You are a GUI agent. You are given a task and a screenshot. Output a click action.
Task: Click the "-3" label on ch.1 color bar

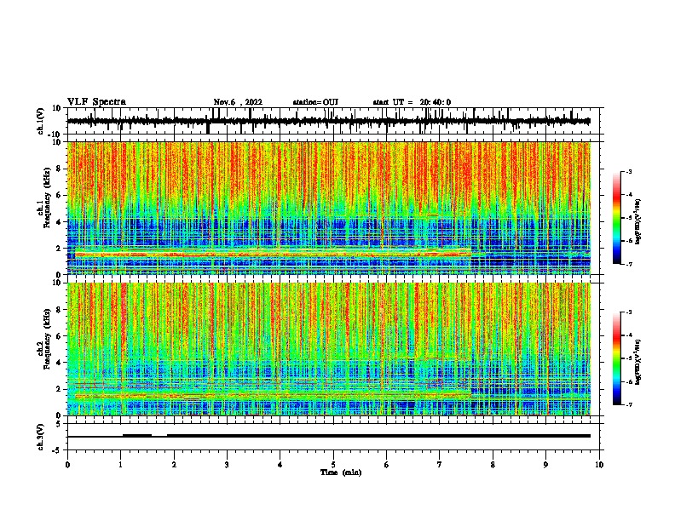pos(629,171)
